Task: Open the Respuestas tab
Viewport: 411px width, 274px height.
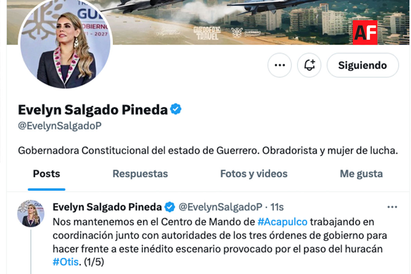Action: point(140,174)
